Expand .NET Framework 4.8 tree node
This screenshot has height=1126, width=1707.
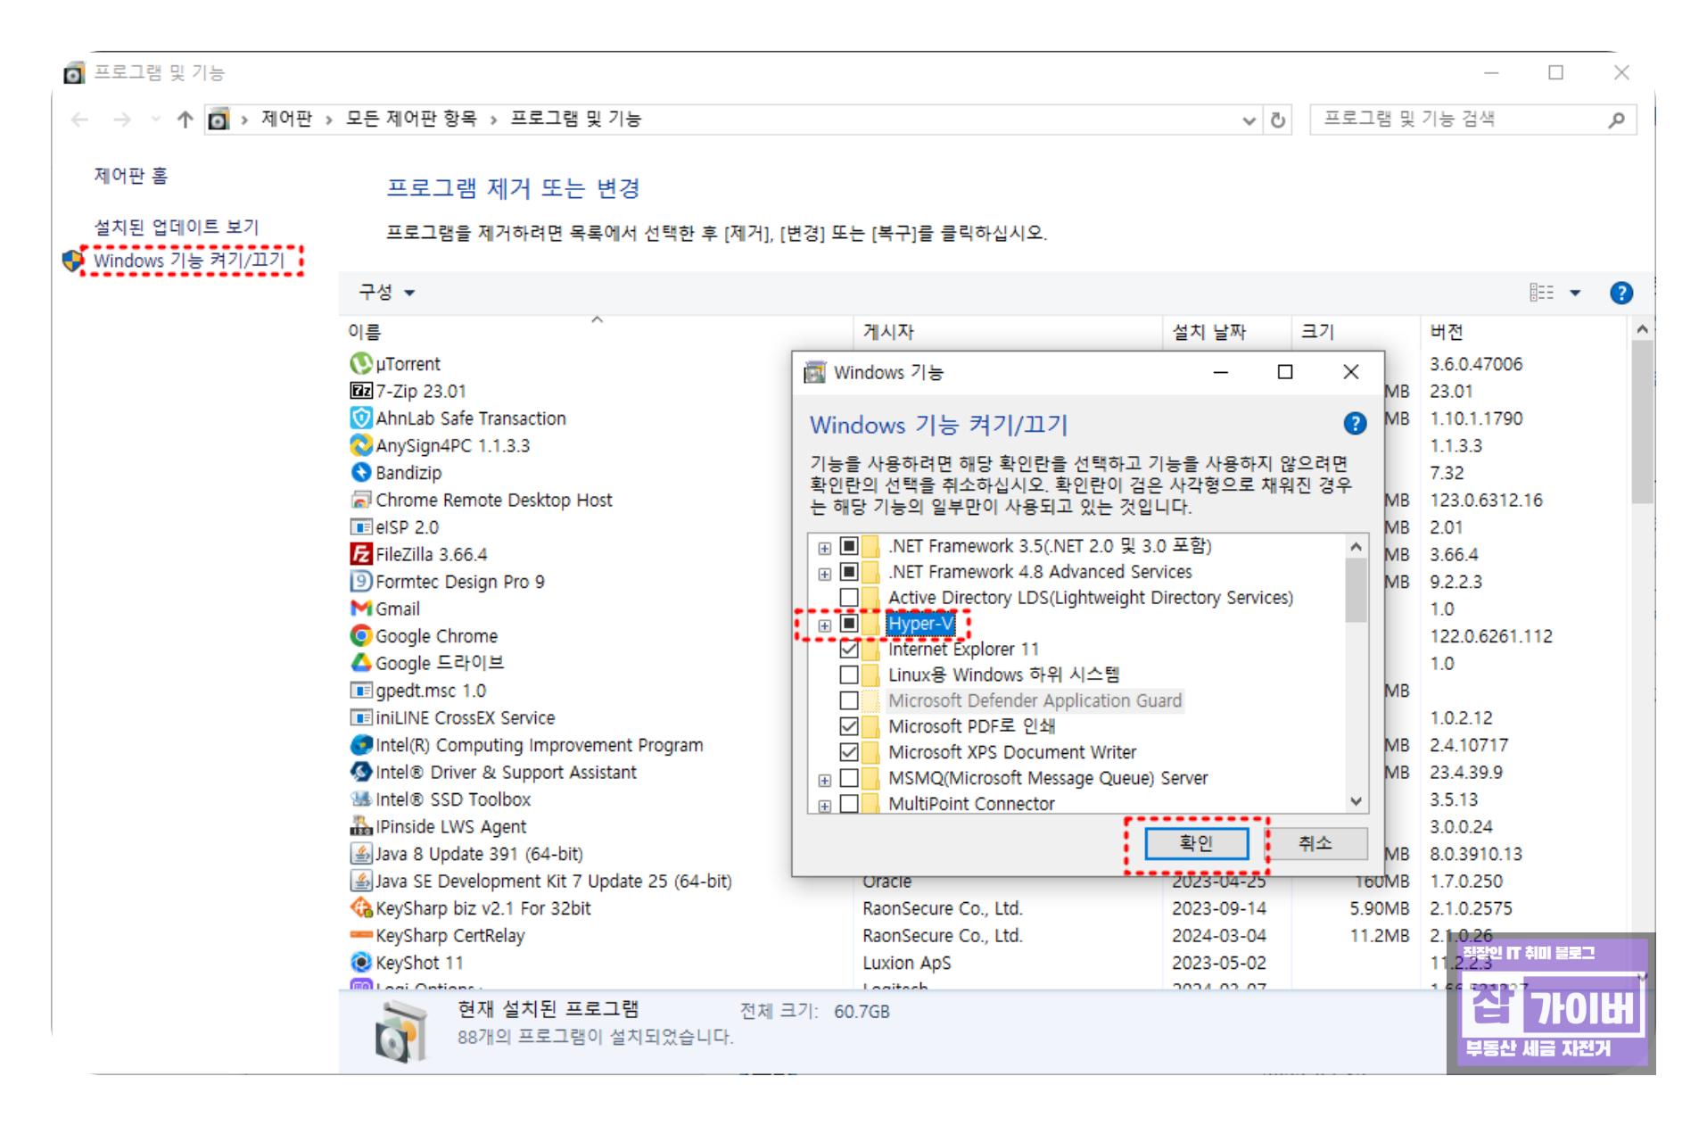tap(824, 574)
